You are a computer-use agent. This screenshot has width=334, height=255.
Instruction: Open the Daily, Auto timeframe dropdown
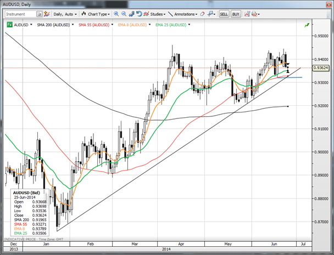coord(65,13)
